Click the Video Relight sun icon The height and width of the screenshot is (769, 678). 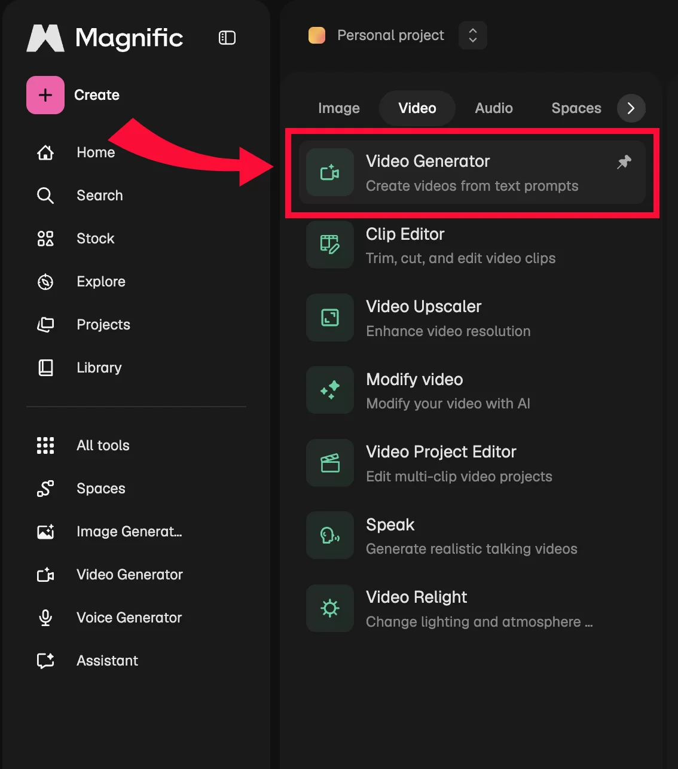coord(330,608)
